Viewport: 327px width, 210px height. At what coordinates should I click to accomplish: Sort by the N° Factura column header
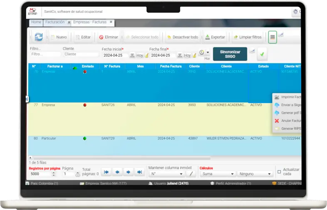point(112,66)
